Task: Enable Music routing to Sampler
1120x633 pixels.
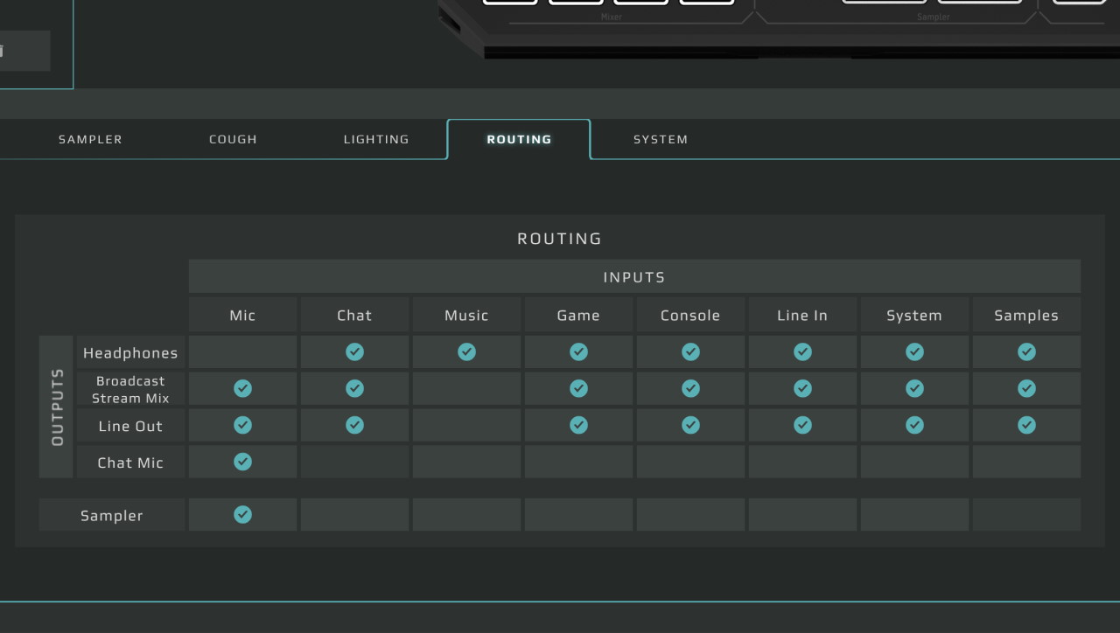Action: click(x=466, y=515)
